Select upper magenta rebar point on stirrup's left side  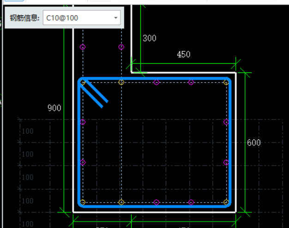pos(83,122)
